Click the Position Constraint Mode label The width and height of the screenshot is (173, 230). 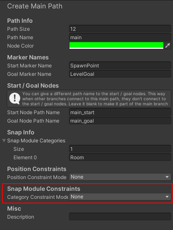[37, 177]
